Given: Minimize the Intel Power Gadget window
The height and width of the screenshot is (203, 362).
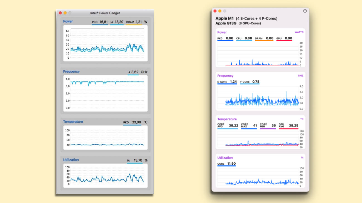Looking at the screenshot, I should coord(65,13).
